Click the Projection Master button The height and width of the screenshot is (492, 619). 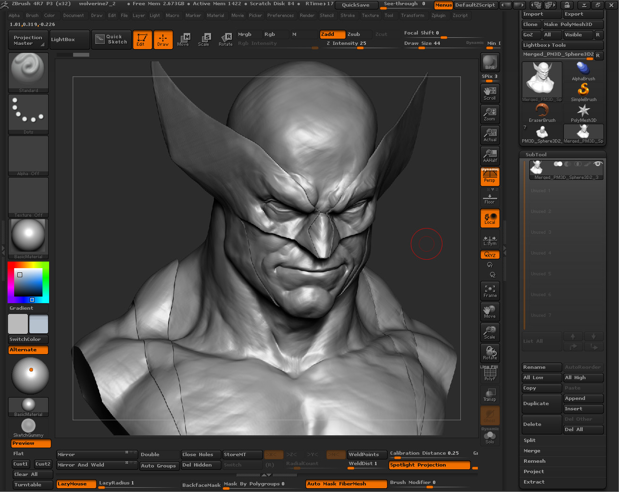(x=28, y=40)
